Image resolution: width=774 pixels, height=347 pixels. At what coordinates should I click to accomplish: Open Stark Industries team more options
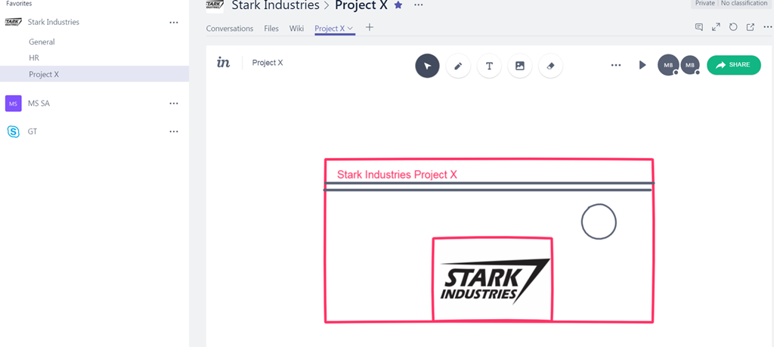point(174,23)
